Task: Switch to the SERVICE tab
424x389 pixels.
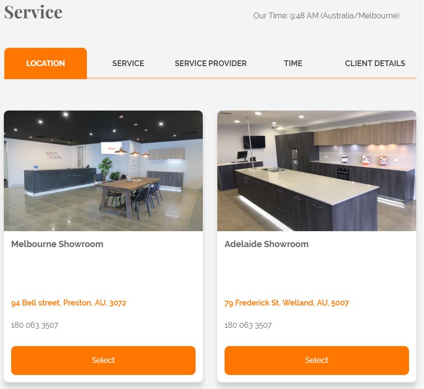Action: coord(128,63)
